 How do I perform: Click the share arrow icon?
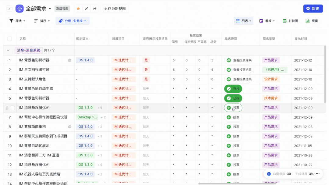click(95, 9)
